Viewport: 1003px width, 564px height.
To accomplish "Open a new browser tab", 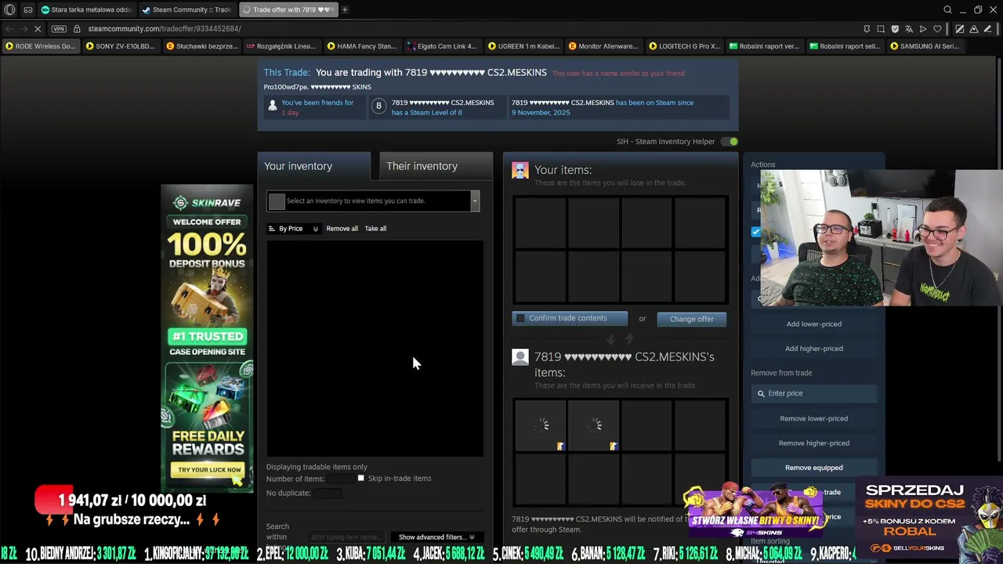I will tap(345, 10).
